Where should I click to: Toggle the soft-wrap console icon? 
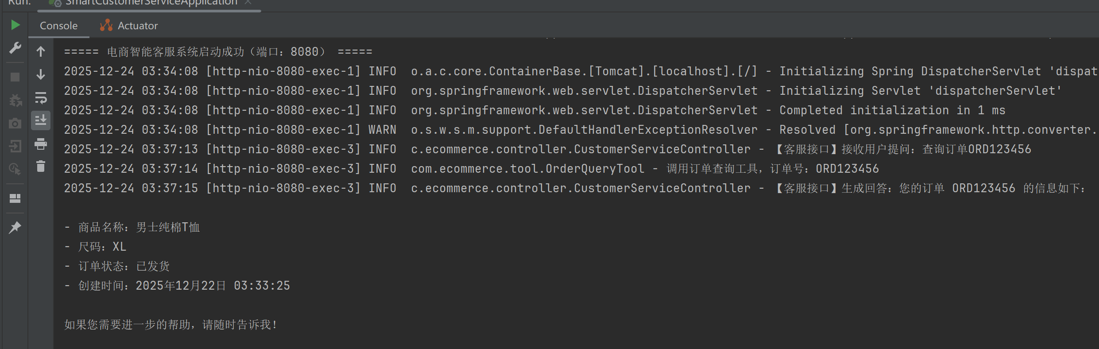41,97
